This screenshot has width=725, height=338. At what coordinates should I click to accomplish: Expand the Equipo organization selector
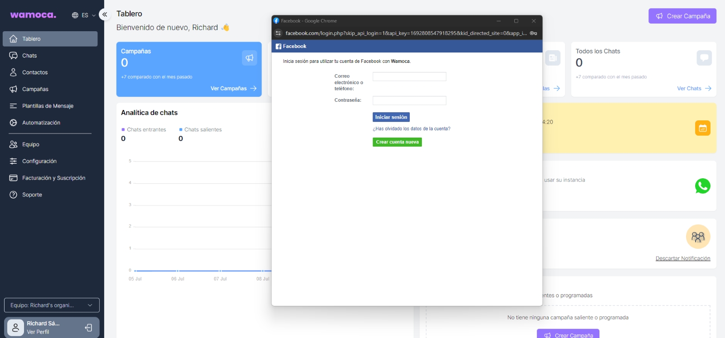[52, 305]
